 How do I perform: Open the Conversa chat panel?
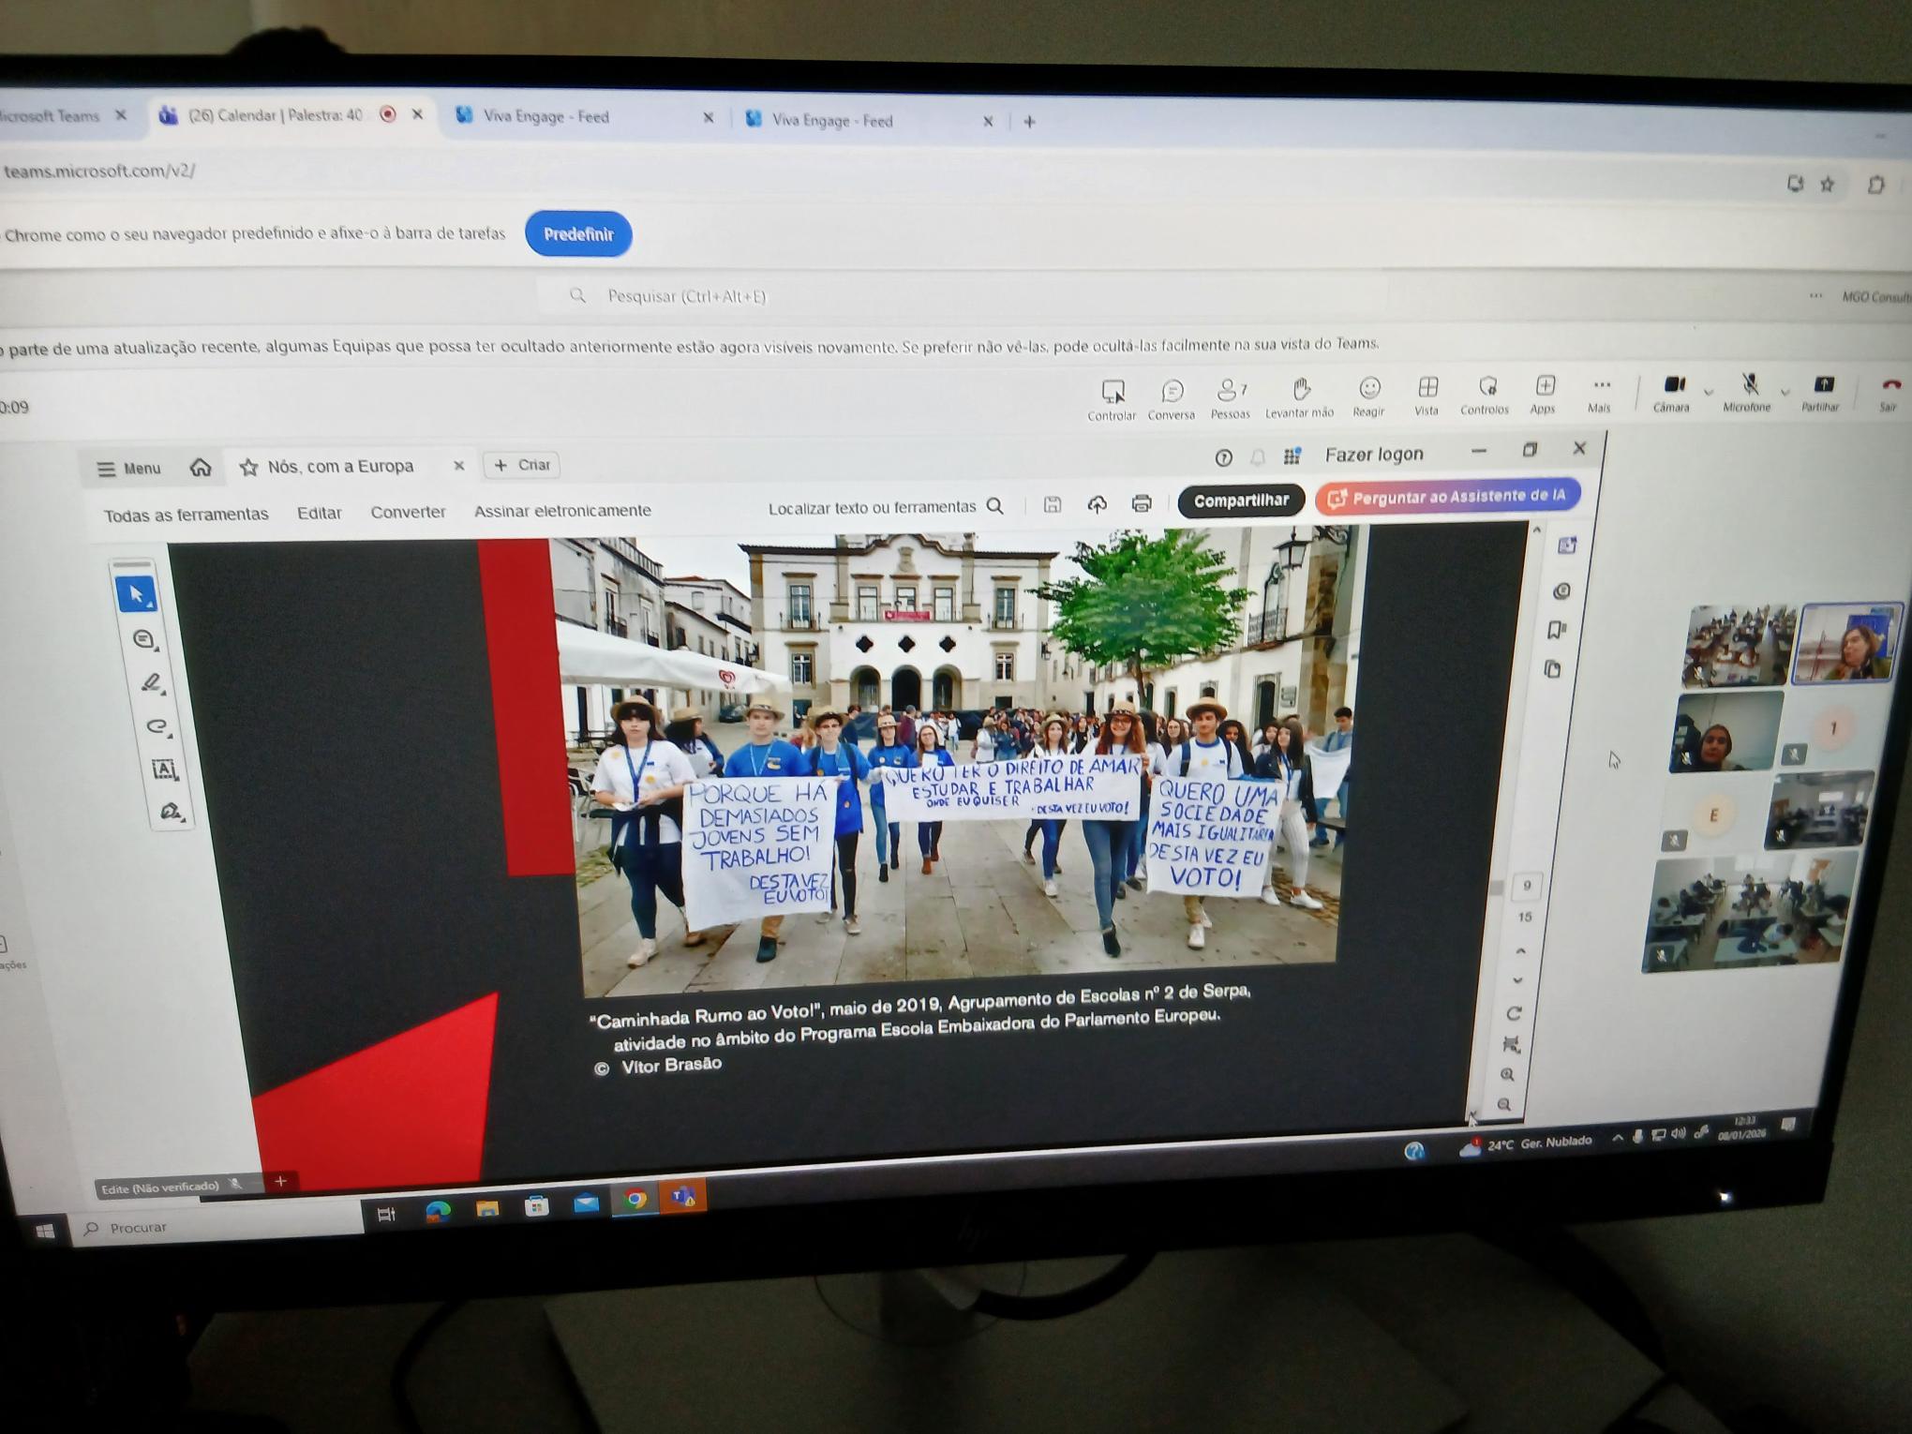pyautogui.click(x=1172, y=391)
